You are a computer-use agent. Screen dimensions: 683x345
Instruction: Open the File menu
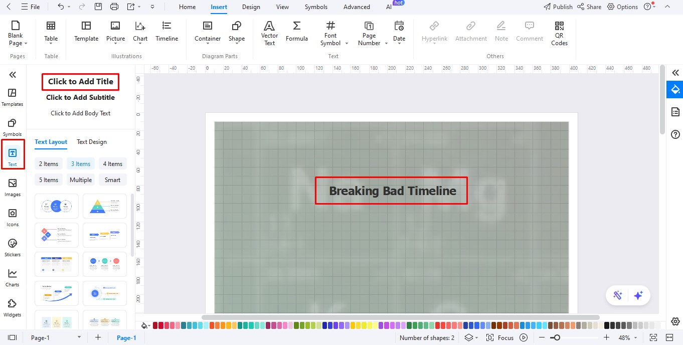pyautogui.click(x=31, y=7)
